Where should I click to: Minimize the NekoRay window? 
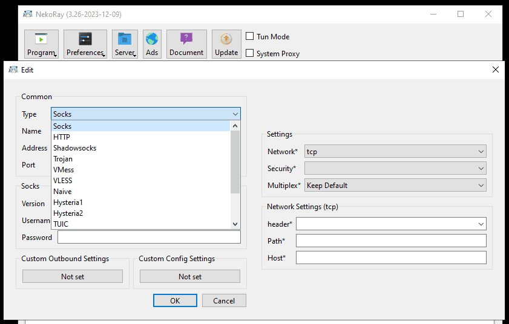pos(433,14)
